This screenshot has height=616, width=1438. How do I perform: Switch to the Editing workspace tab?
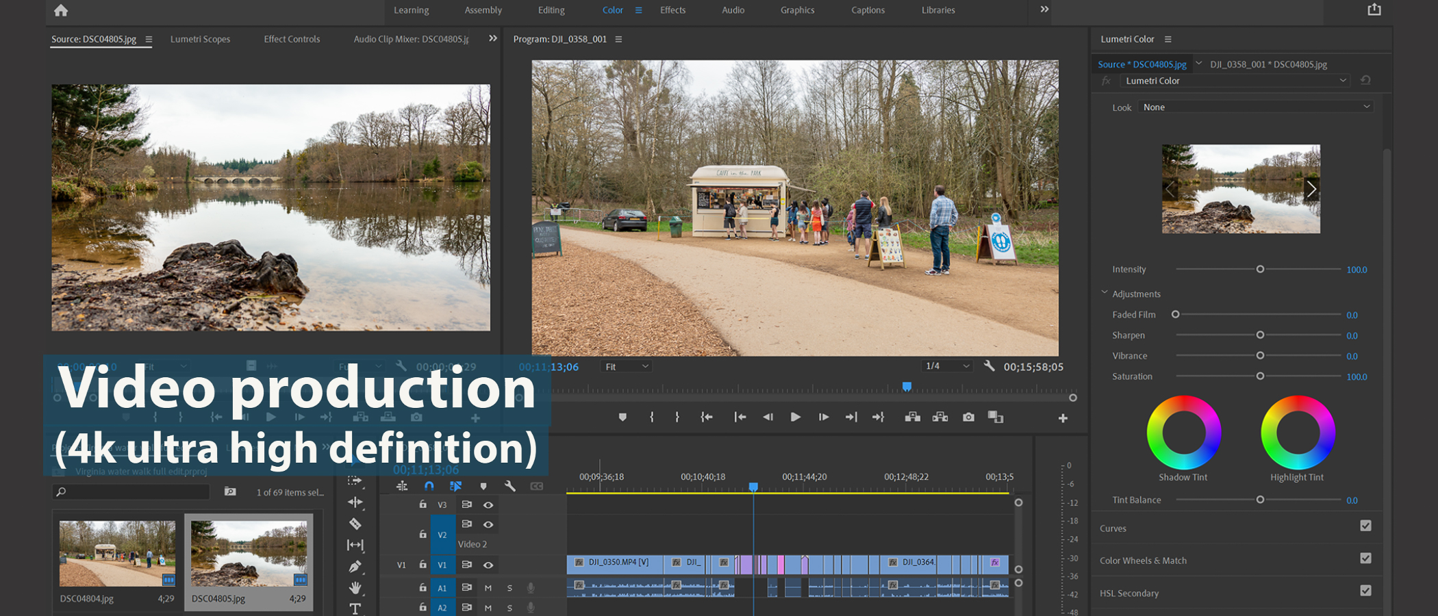click(551, 10)
